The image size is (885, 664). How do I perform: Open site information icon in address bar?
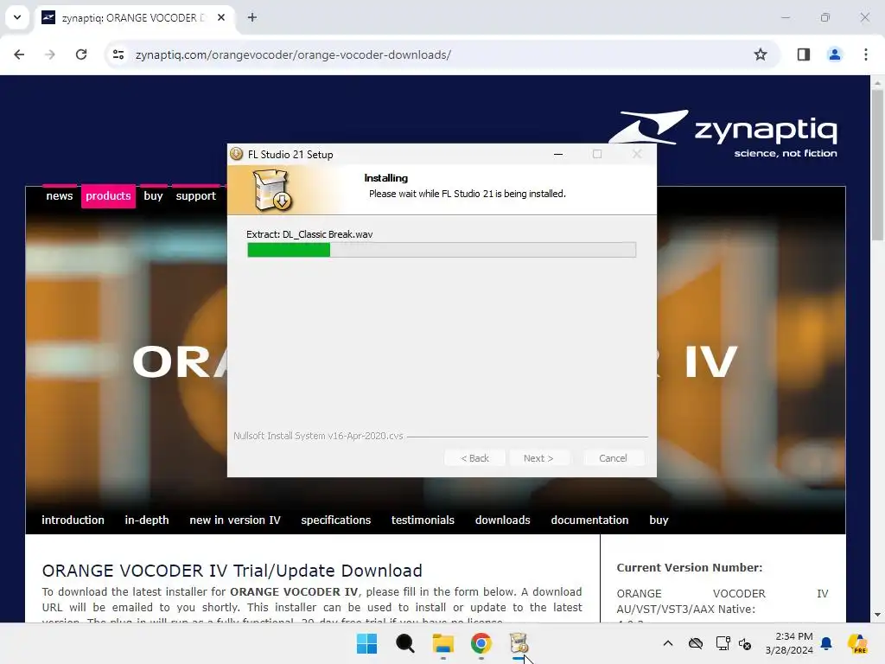pos(118,54)
